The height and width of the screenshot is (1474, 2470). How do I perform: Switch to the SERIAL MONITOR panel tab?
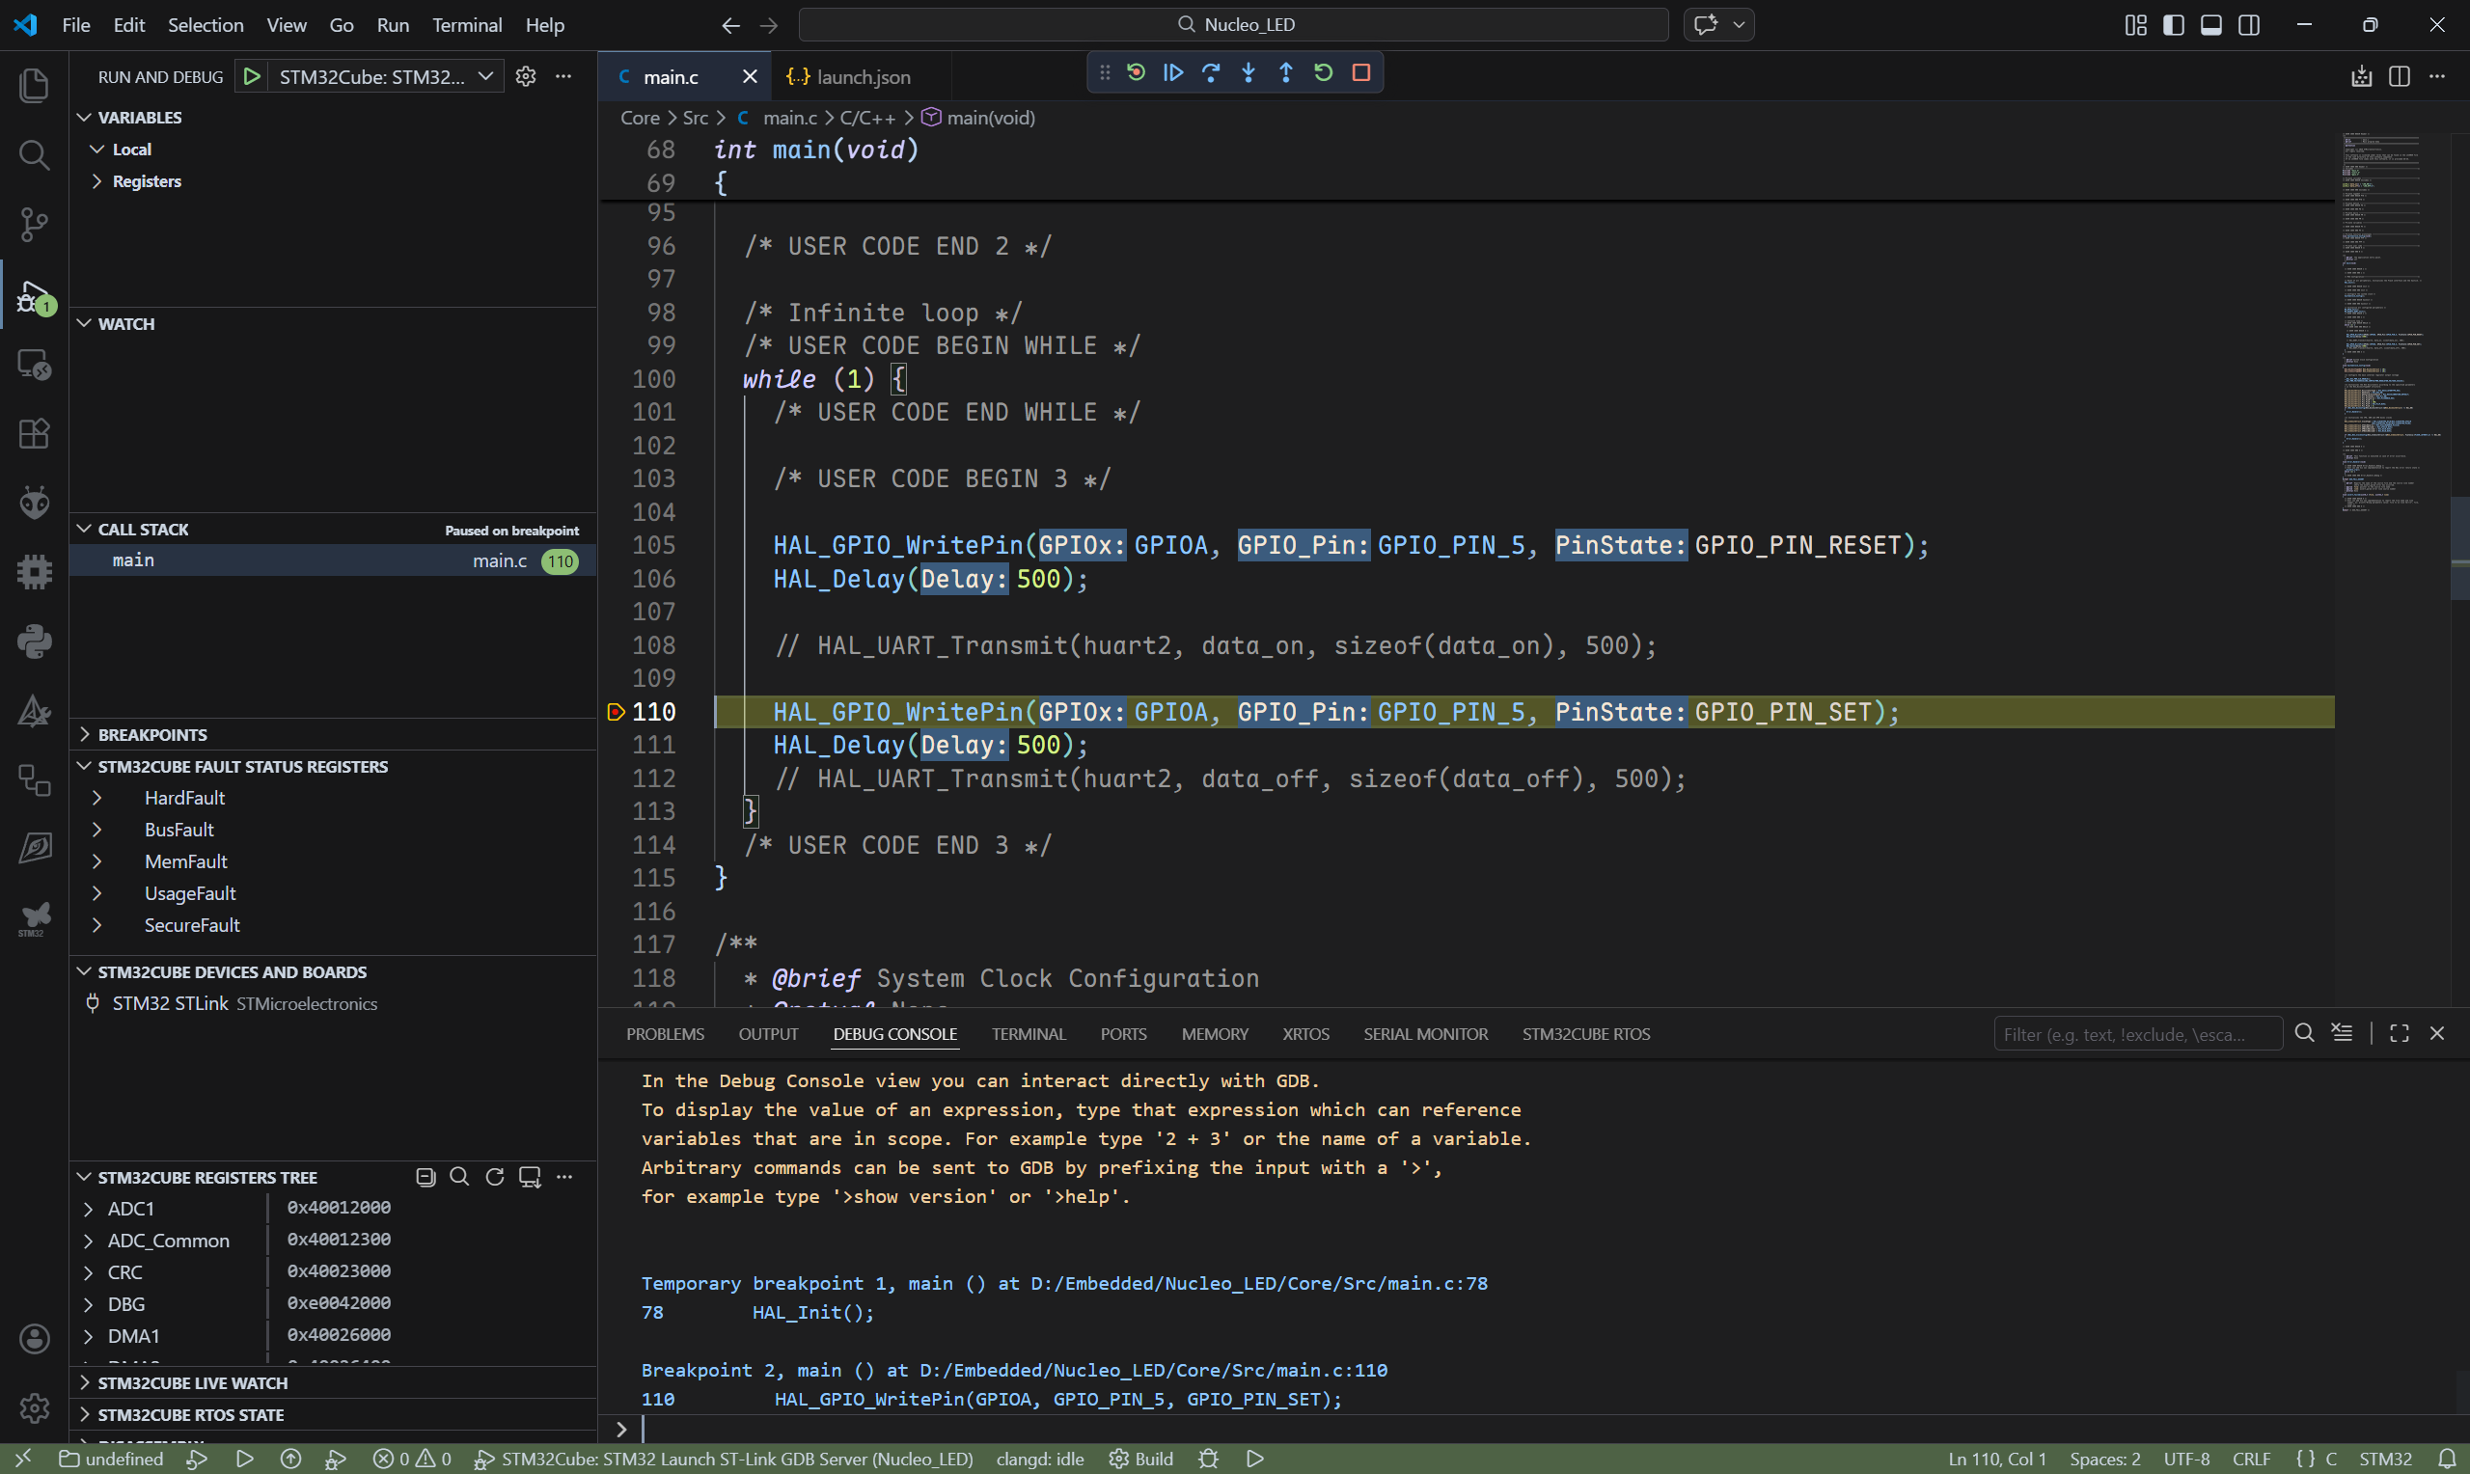1425,1034
